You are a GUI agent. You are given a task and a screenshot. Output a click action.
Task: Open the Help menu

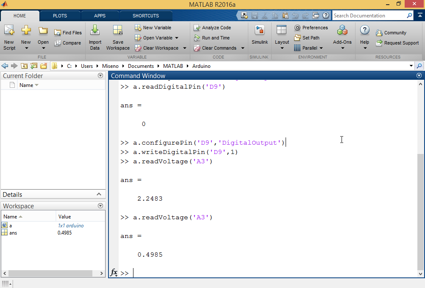click(x=364, y=37)
